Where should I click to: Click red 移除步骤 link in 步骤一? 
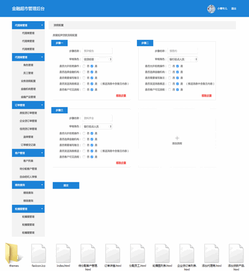coord(121,96)
